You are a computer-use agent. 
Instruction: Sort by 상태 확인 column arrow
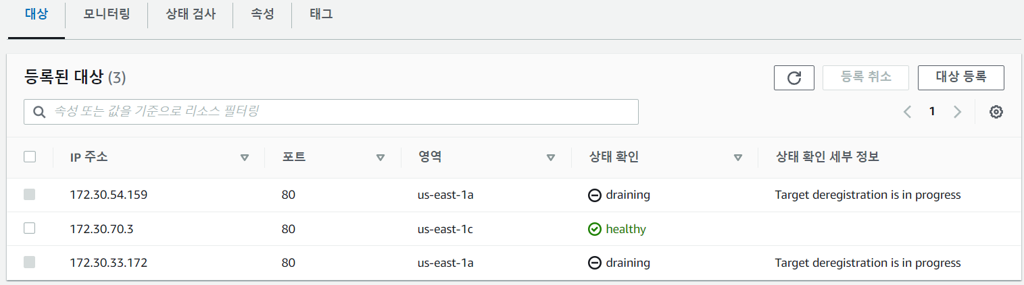point(738,158)
